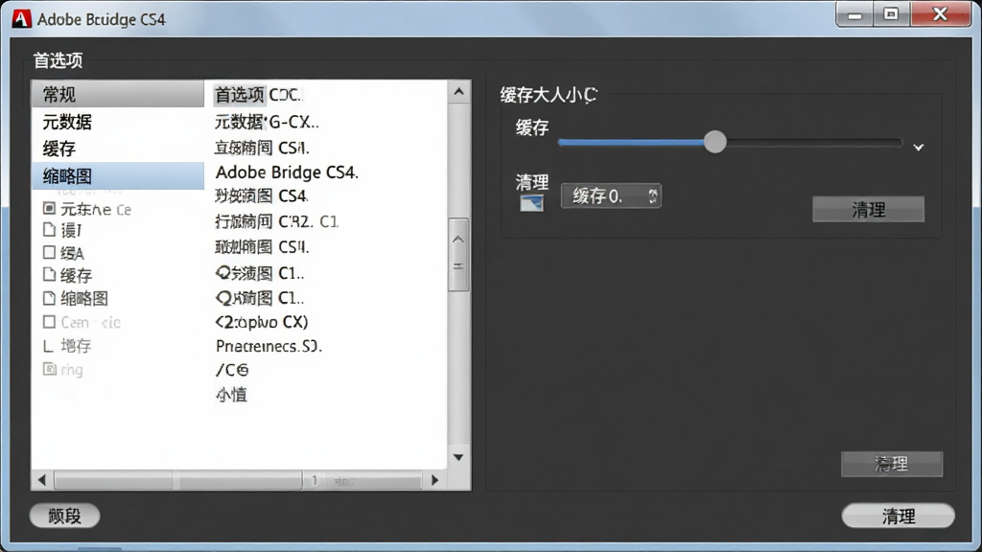The width and height of the screenshot is (982, 552).
Task: Select the '/C⊖' row
Action: [x=232, y=370]
